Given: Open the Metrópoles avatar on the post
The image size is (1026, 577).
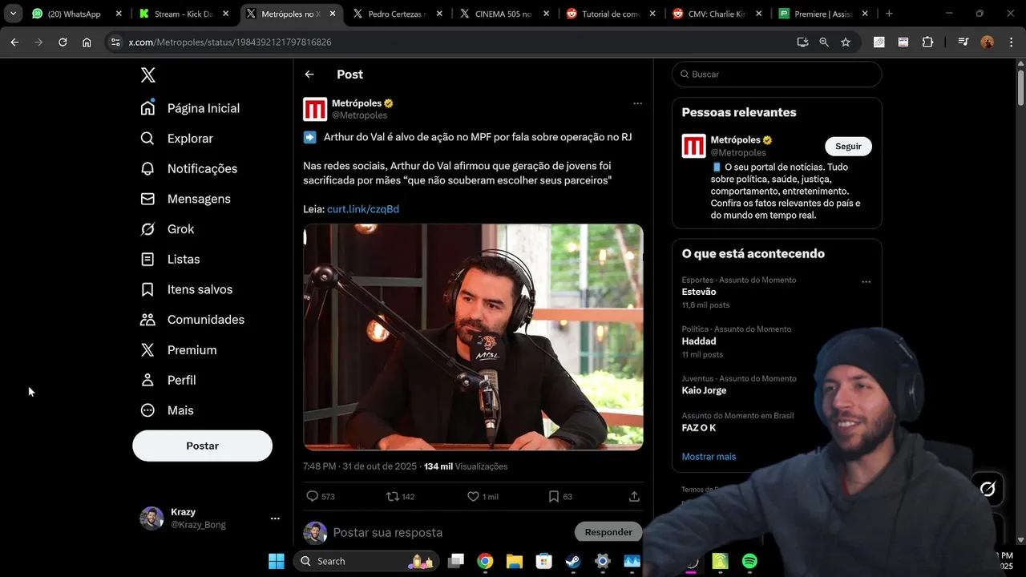Looking at the screenshot, I should click(x=315, y=109).
